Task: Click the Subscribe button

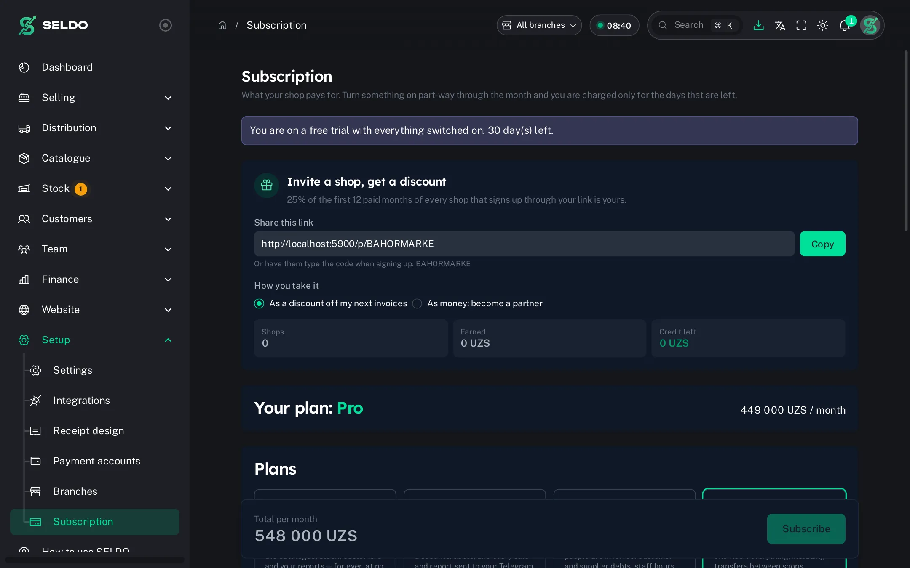Action: coord(806,529)
